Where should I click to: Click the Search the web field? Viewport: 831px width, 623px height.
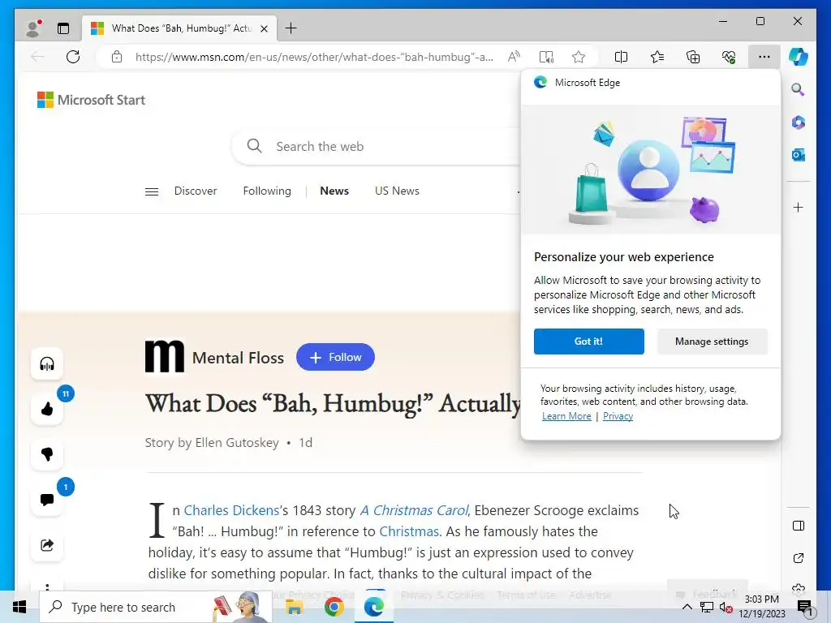(x=377, y=146)
